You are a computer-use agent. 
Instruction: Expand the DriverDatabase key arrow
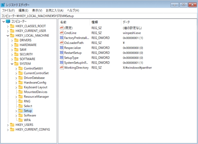(16, 78)
